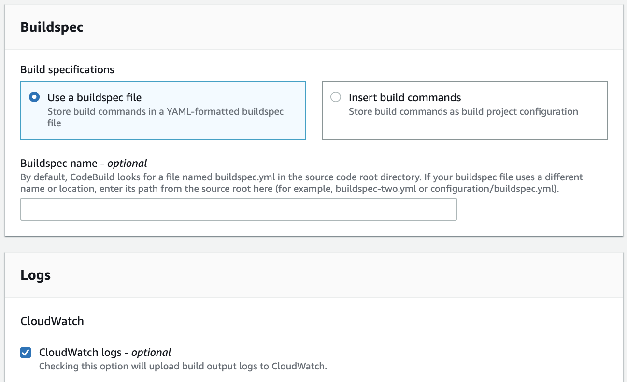627x382 pixels.
Task: Click the 'CloudWatch logs - optional' label
Action: tap(105, 352)
